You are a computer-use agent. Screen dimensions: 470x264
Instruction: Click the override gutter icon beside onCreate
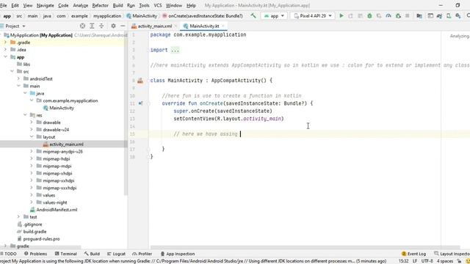coord(140,103)
